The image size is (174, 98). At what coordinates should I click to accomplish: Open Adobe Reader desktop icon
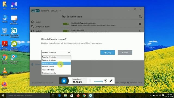tap(5, 46)
